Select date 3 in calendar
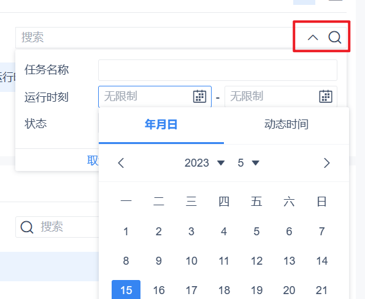The height and width of the screenshot is (299, 365). pos(191,232)
